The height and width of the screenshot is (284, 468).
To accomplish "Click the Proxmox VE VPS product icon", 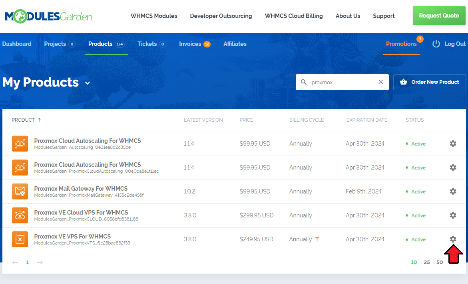I will point(20,239).
